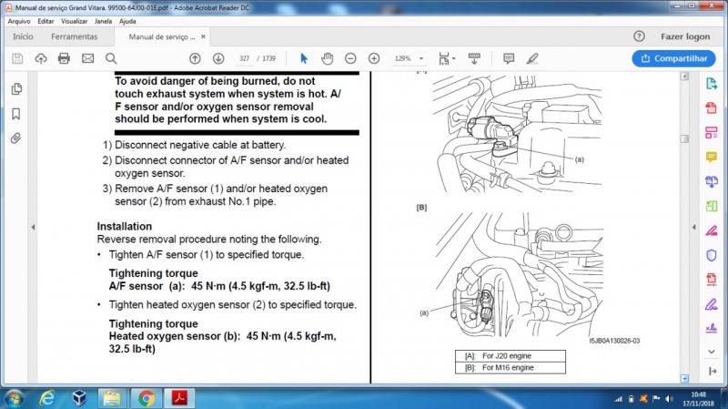728x409 pixels.
Task: Click the upload to cloud icon
Action: pos(41,58)
